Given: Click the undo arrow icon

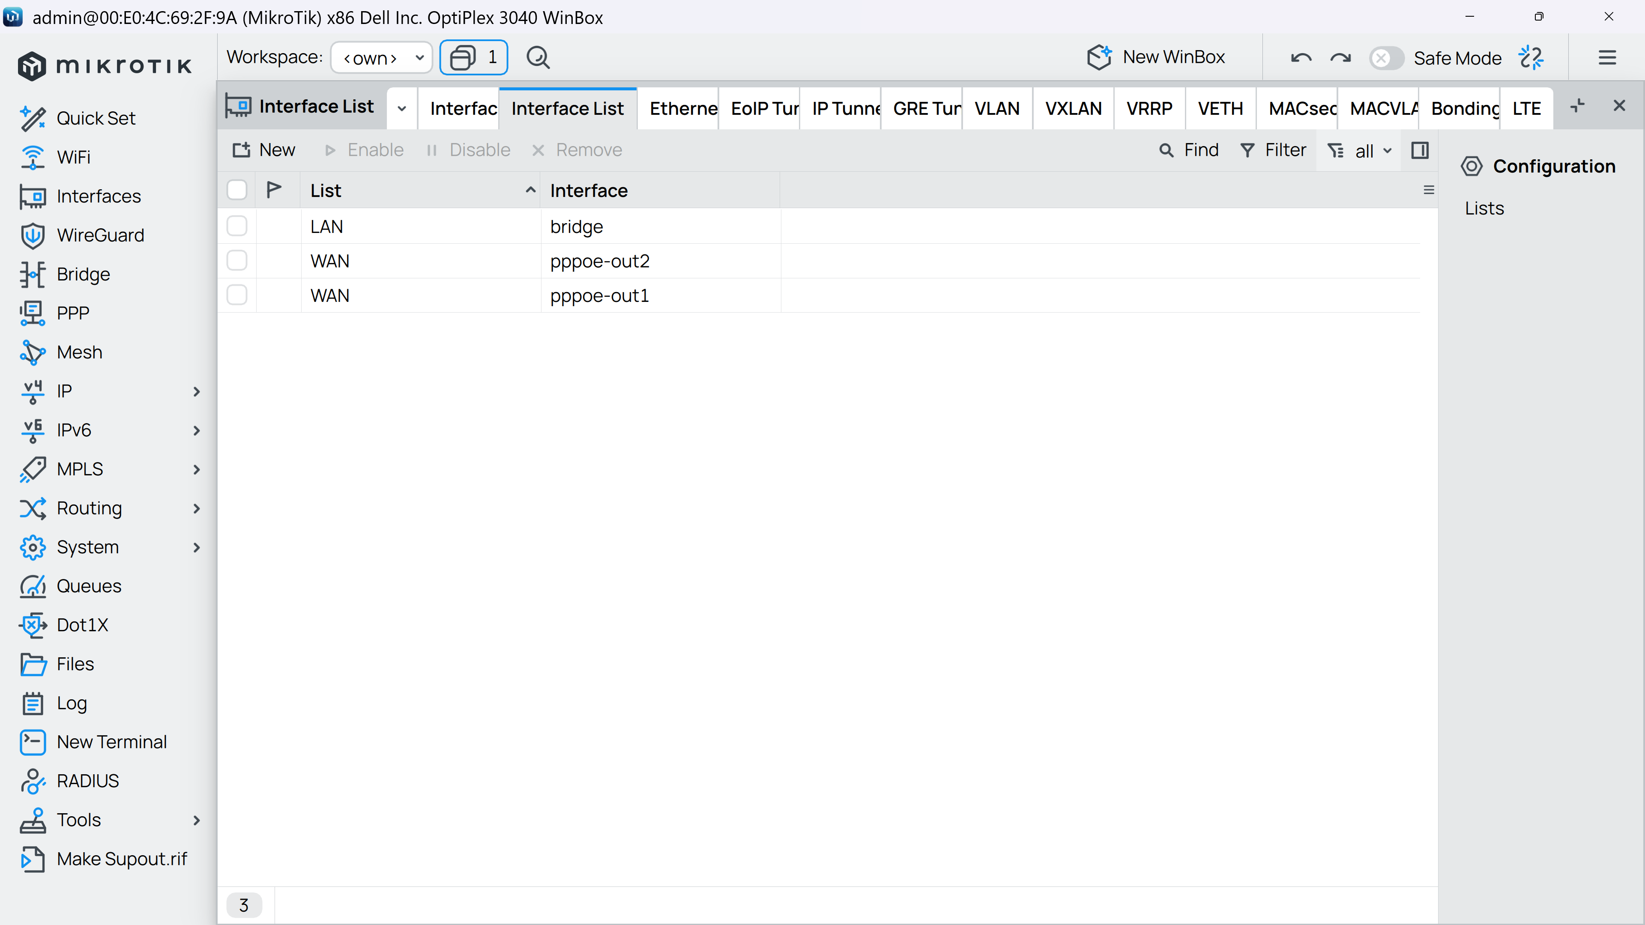Looking at the screenshot, I should pyautogui.click(x=1301, y=58).
